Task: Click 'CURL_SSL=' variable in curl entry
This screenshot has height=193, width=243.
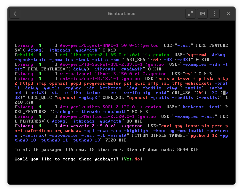Action: (114, 98)
